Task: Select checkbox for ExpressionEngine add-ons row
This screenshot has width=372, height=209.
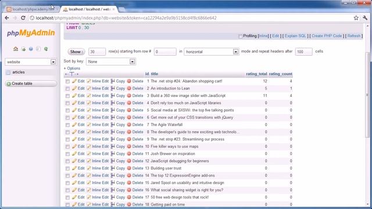Action: click(x=67, y=176)
